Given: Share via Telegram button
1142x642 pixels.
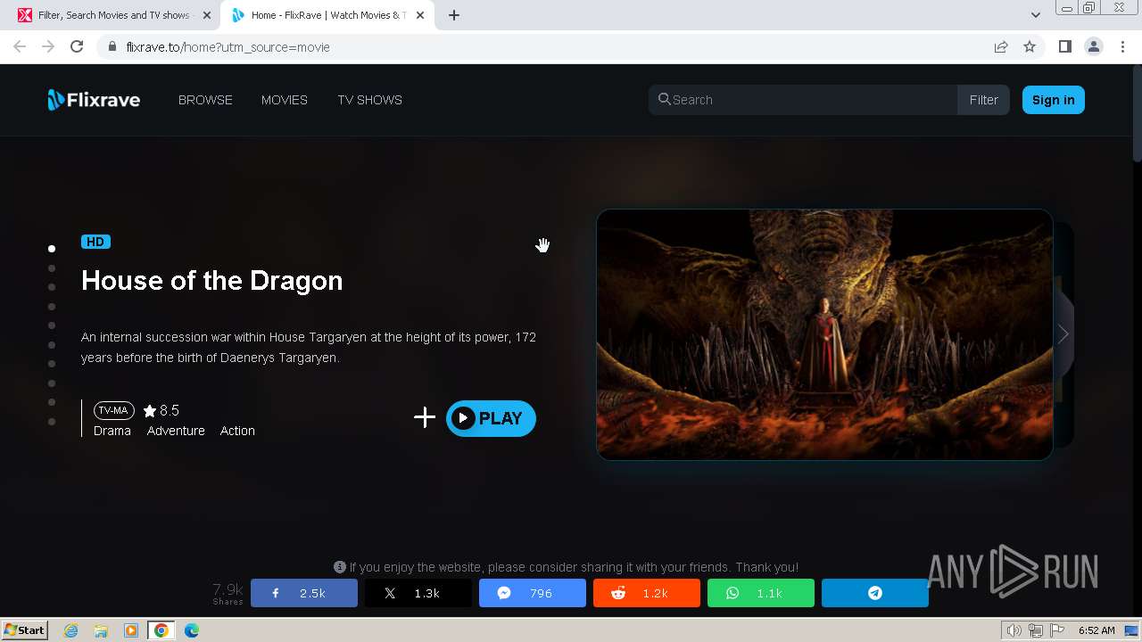Looking at the screenshot, I should pyautogui.click(x=875, y=593).
